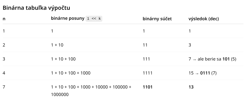247x110 pixels.
Task: Click the '1000000' on the wrapped line
Action: pyautogui.click(x=60, y=95)
